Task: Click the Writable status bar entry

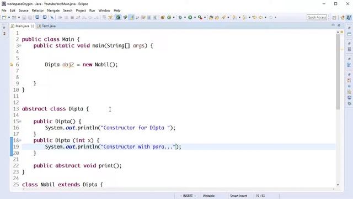Action: 208,196
